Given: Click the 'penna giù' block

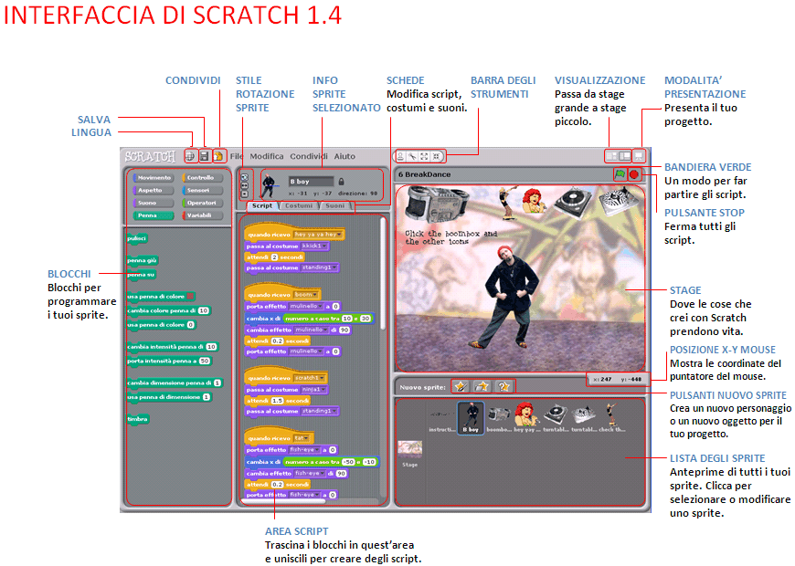Looking at the screenshot, I should (x=142, y=260).
